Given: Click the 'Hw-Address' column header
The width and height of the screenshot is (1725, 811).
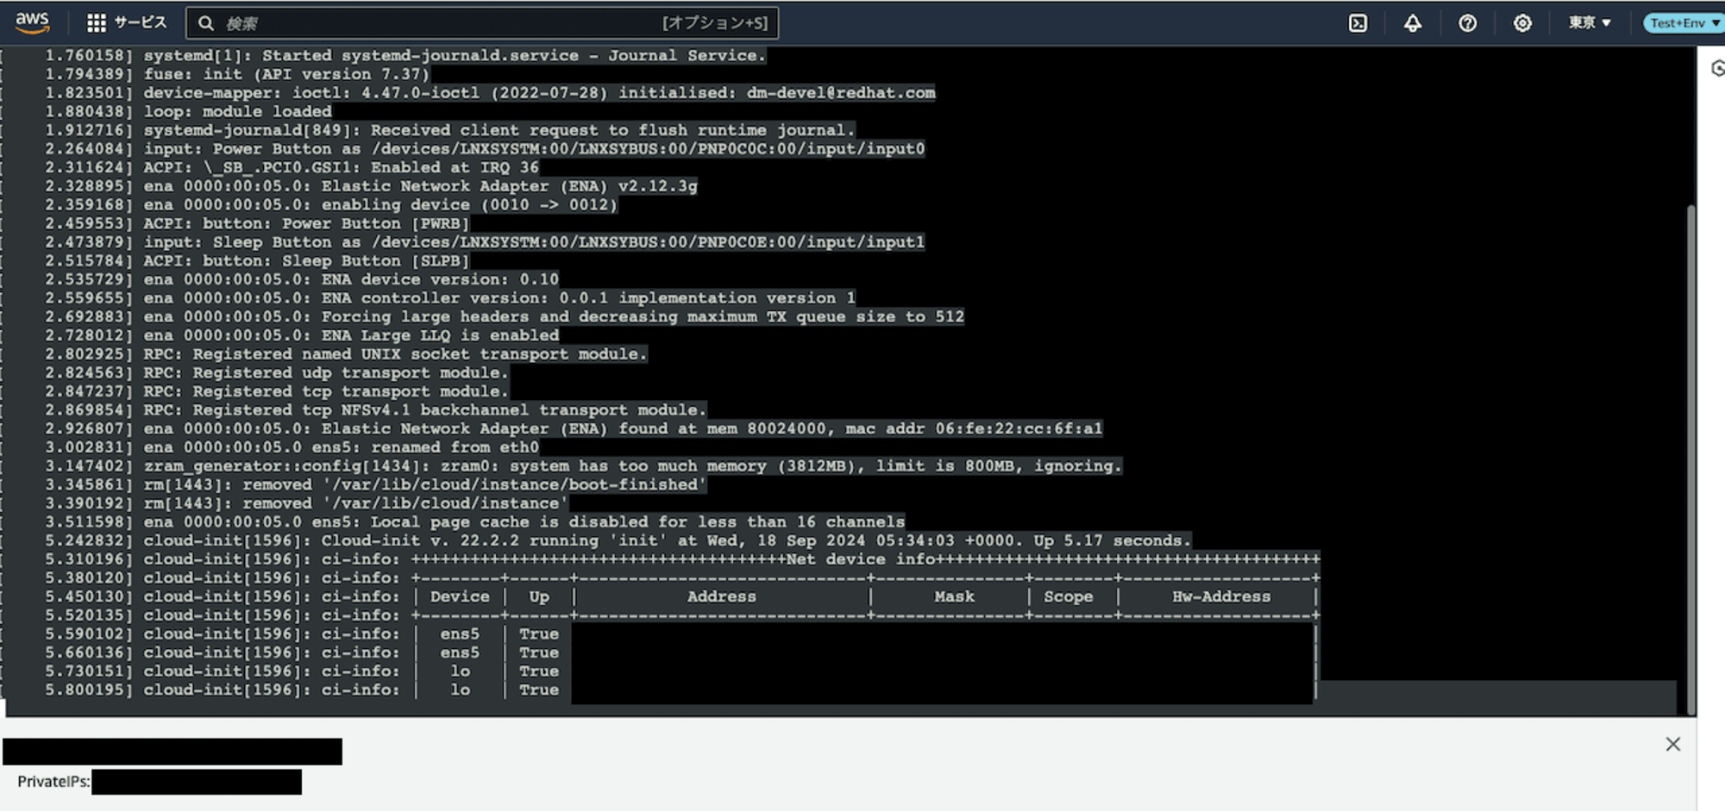Looking at the screenshot, I should (x=1220, y=596).
